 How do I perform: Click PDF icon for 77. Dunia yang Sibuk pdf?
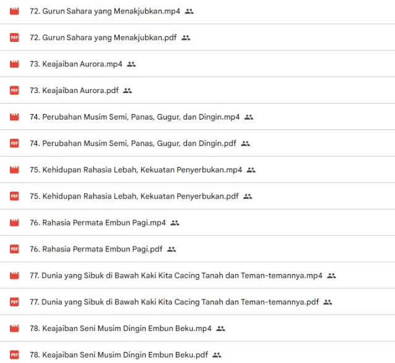(14, 302)
